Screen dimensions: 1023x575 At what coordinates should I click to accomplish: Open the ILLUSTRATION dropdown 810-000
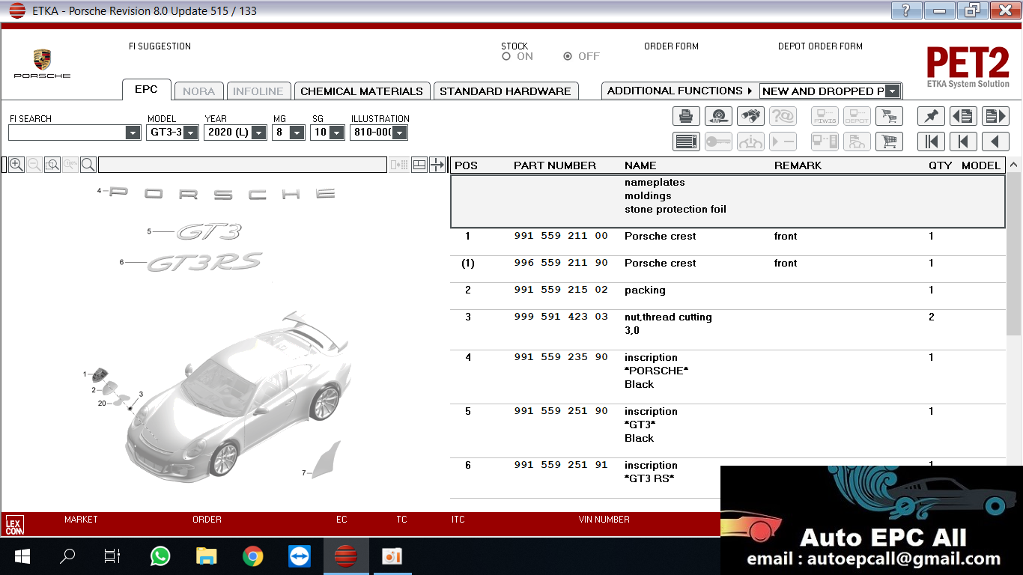pyautogui.click(x=400, y=133)
